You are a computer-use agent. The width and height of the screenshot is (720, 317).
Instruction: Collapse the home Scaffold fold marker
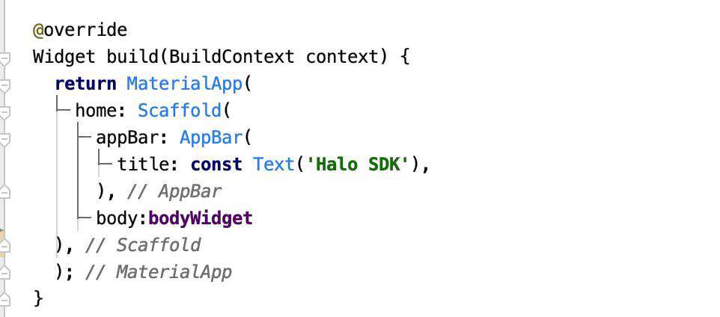(4, 112)
